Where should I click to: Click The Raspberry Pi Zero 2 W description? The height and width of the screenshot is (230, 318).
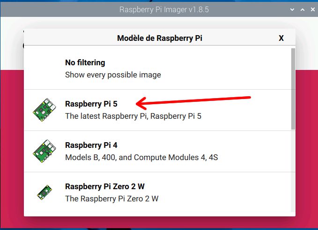coord(112,199)
